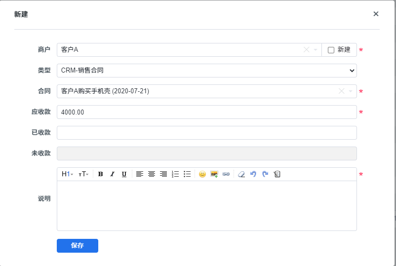Click the 已收款 input field

pos(206,133)
